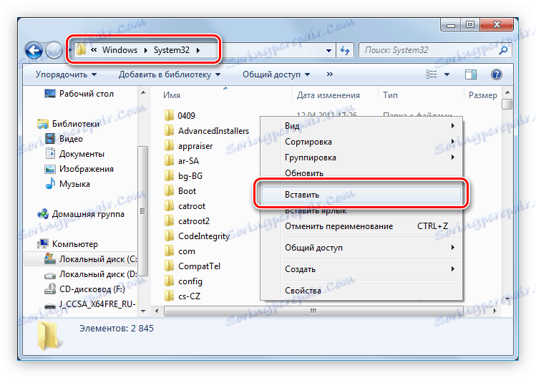536x378 pixels.
Task: Click the catroot2 folder icon
Action: pyautogui.click(x=169, y=220)
